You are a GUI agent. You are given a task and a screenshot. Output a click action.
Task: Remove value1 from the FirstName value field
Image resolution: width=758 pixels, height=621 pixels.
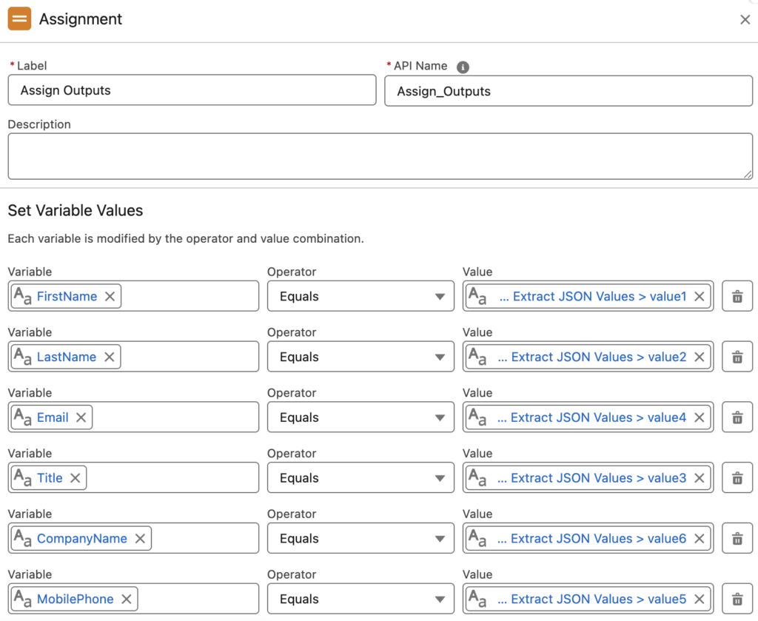[x=699, y=296]
